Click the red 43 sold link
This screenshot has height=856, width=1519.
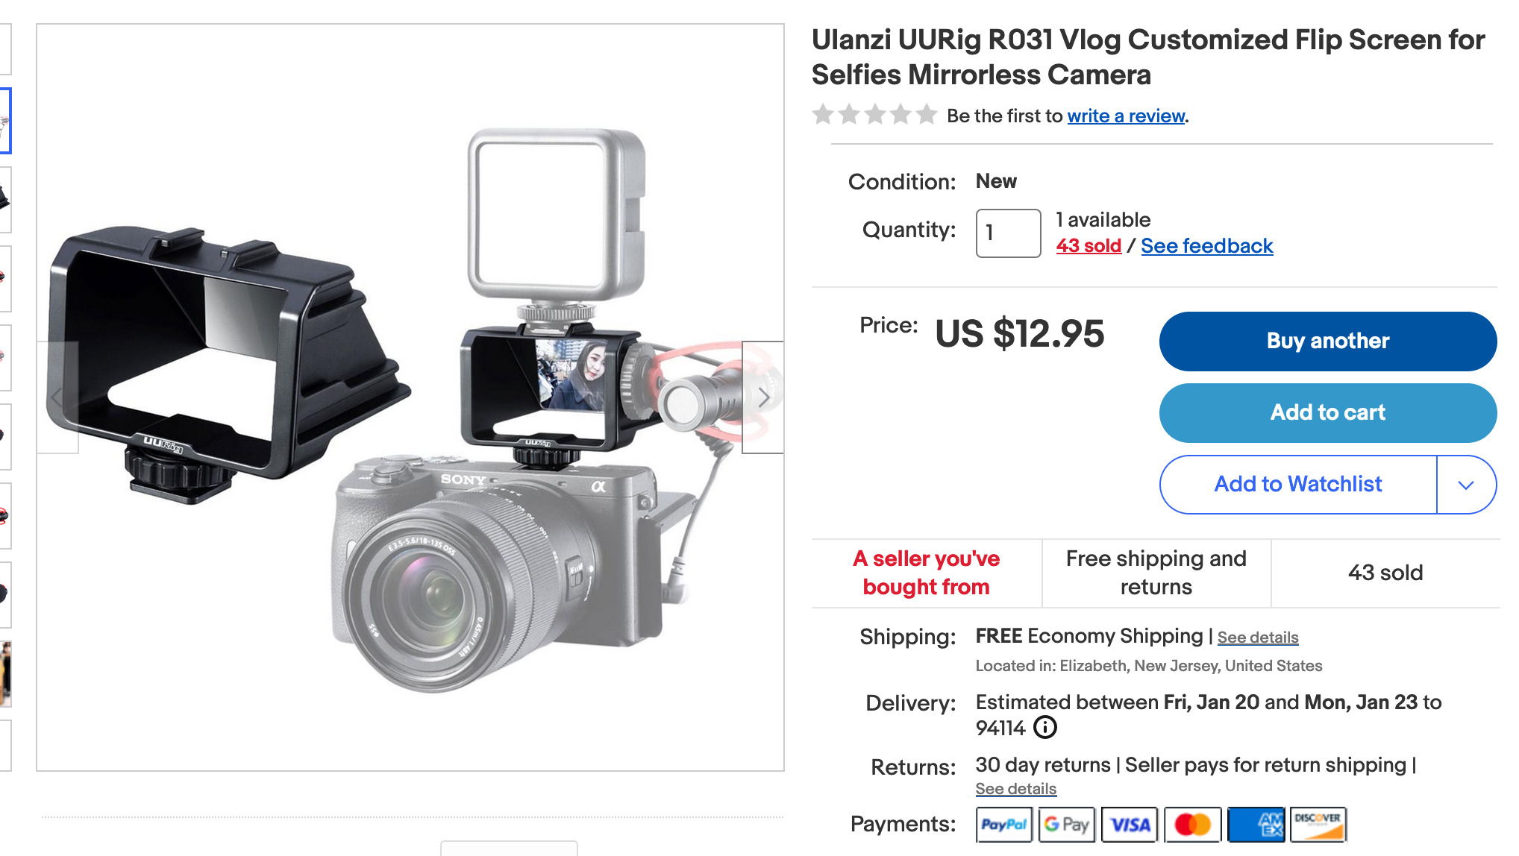(1089, 246)
